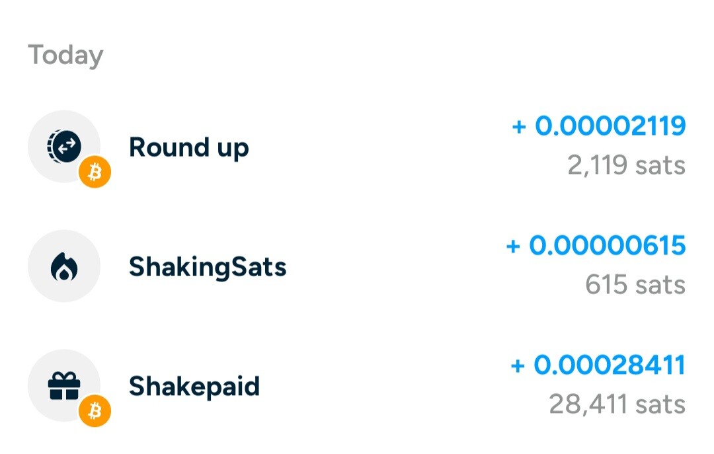This screenshot has width=714, height=454.
Task: Click the + 0.00002119 amount
Action: (x=598, y=126)
